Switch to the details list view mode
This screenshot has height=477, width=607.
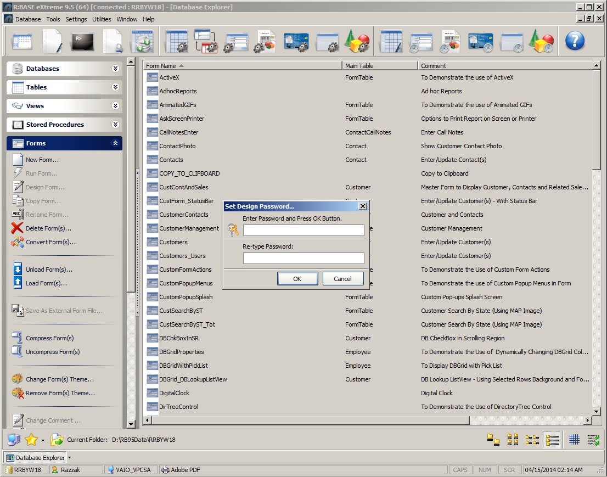tap(553, 440)
